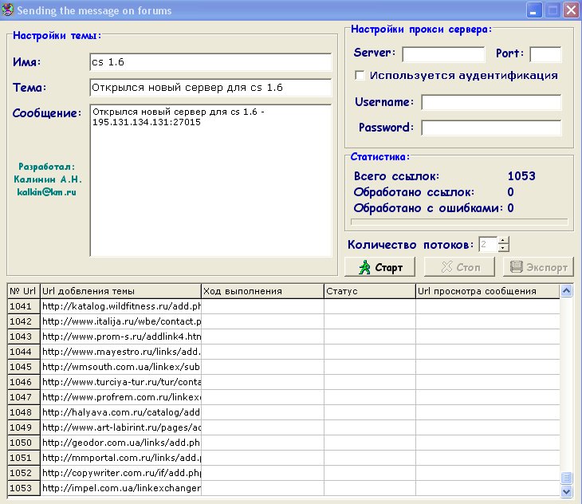Decrease the Количество потоков value with down arrow
The image size is (582, 504).
pyautogui.click(x=503, y=248)
